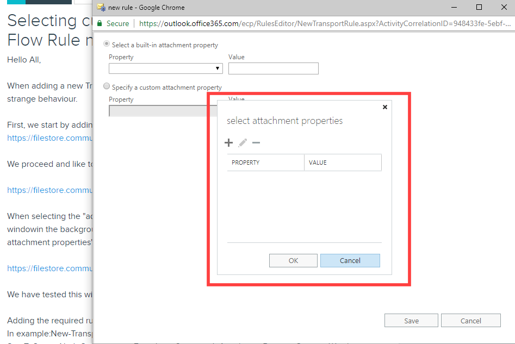The image size is (515, 344).
Task: Select the custom attachment property radio button
Action: 107,86
